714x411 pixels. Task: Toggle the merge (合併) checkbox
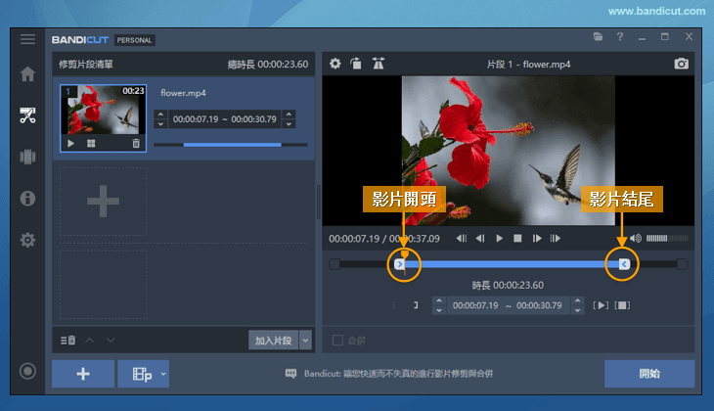coord(337,341)
